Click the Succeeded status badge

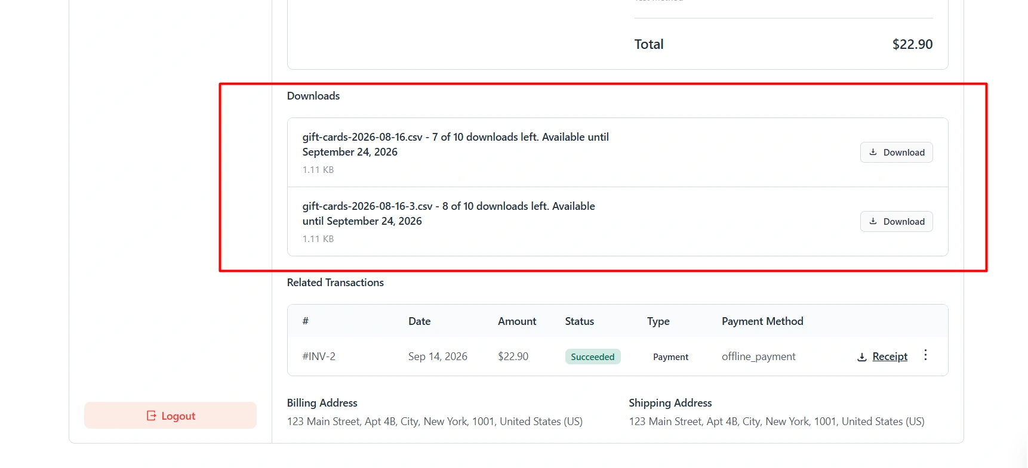click(x=593, y=357)
